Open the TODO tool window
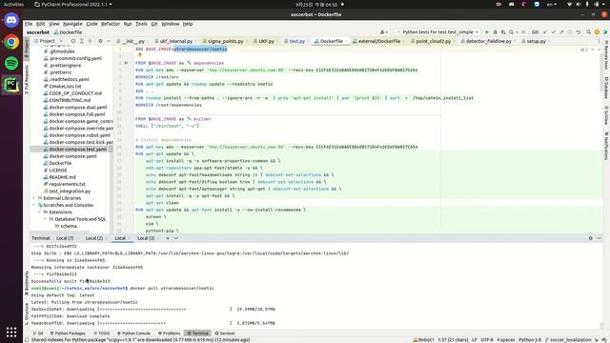This screenshot has width=610, height=343. coord(102,333)
